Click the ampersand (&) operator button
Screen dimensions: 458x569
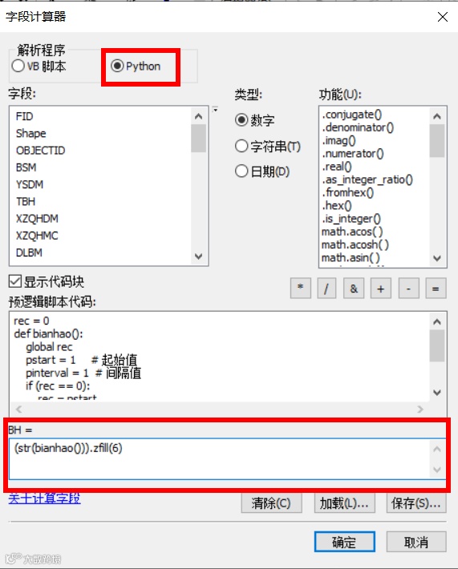point(354,289)
